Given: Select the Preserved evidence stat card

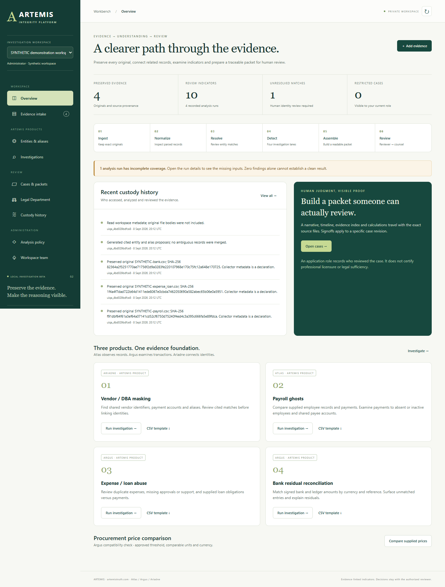Looking at the screenshot, I should [136, 95].
